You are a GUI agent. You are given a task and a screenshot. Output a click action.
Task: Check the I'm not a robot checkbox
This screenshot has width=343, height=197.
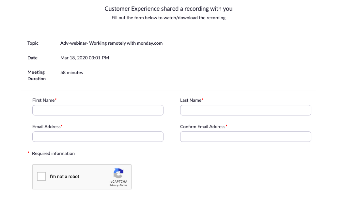point(41,176)
